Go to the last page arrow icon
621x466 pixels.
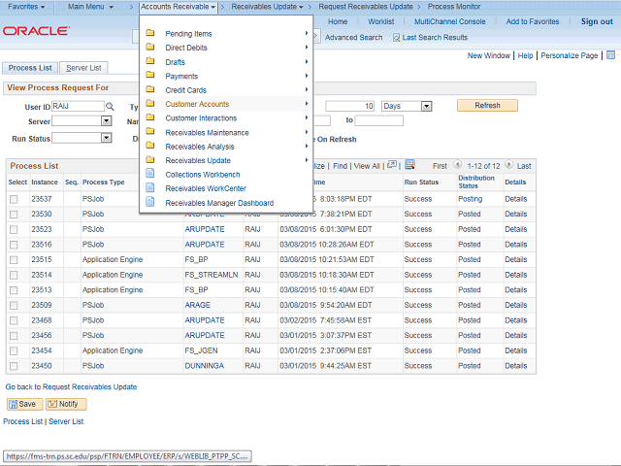(x=510, y=166)
